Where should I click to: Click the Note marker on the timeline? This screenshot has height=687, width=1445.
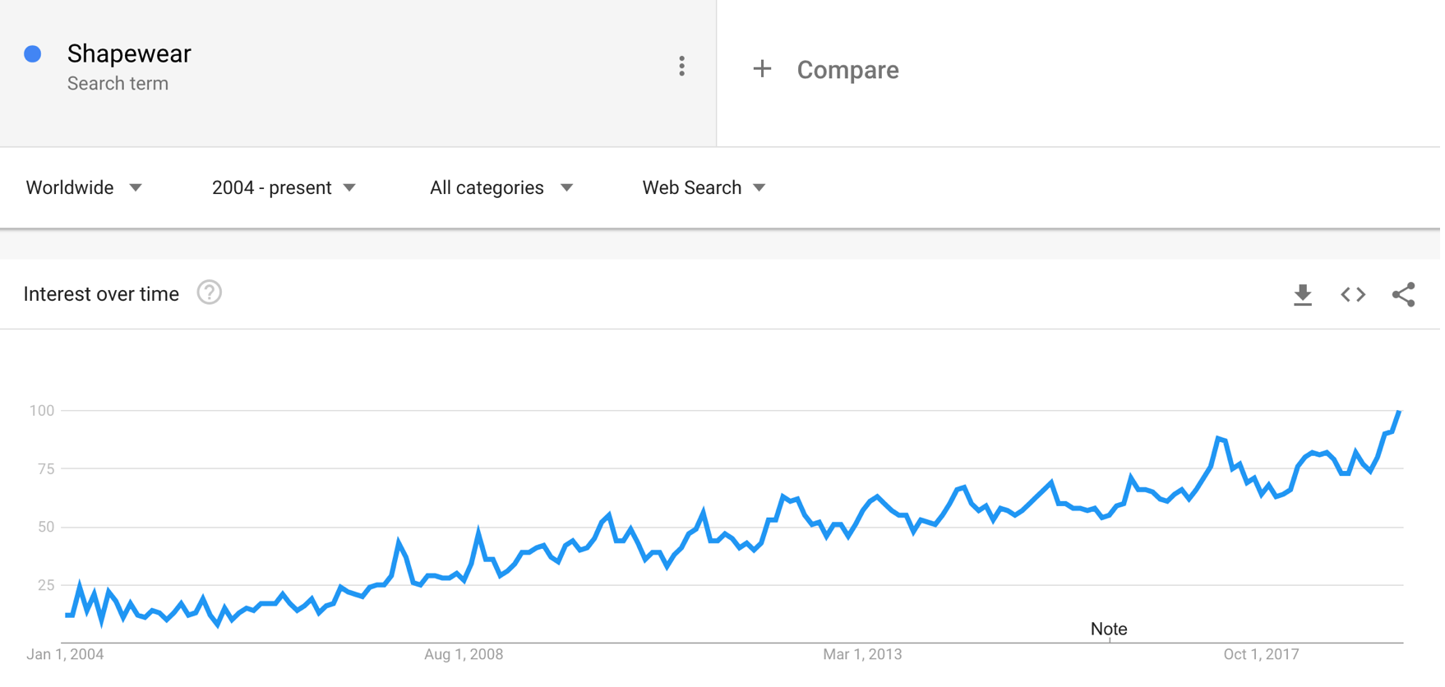click(x=1109, y=629)
